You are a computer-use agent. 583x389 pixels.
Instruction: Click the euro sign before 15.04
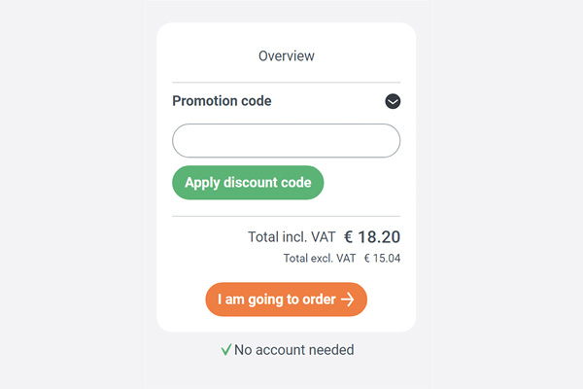[367, 259]
